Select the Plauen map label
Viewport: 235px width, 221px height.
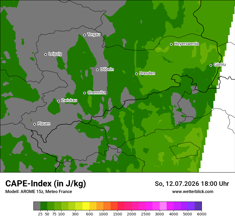click(44, 124)
